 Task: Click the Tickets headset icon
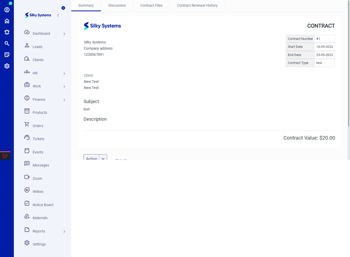(27, 137)
